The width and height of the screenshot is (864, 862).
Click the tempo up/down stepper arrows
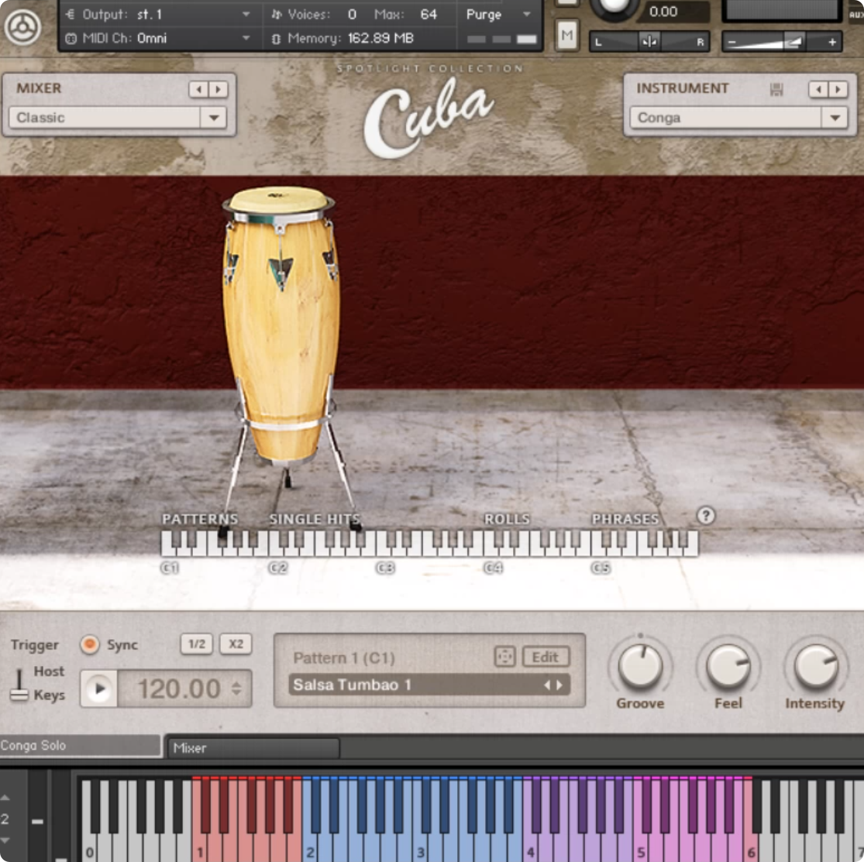click(236, 689)
